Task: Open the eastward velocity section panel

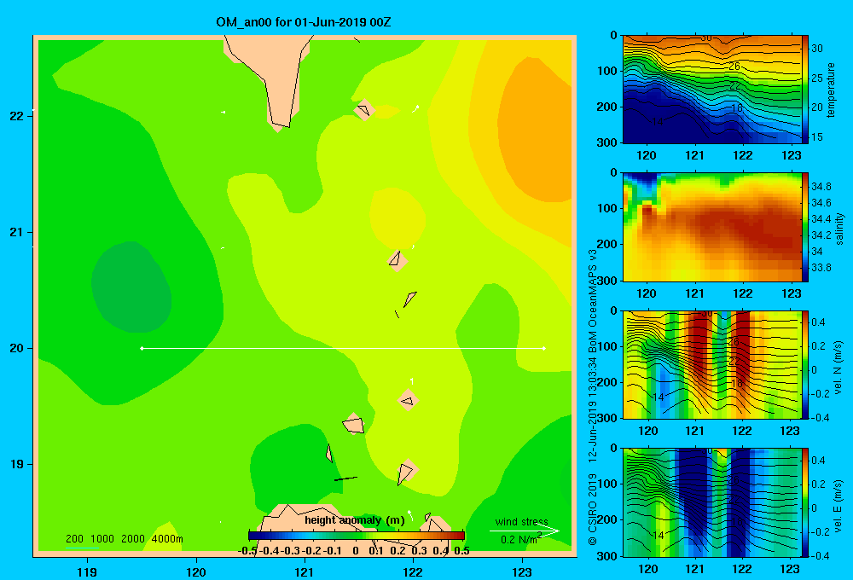Action: [x=711, y=502]
